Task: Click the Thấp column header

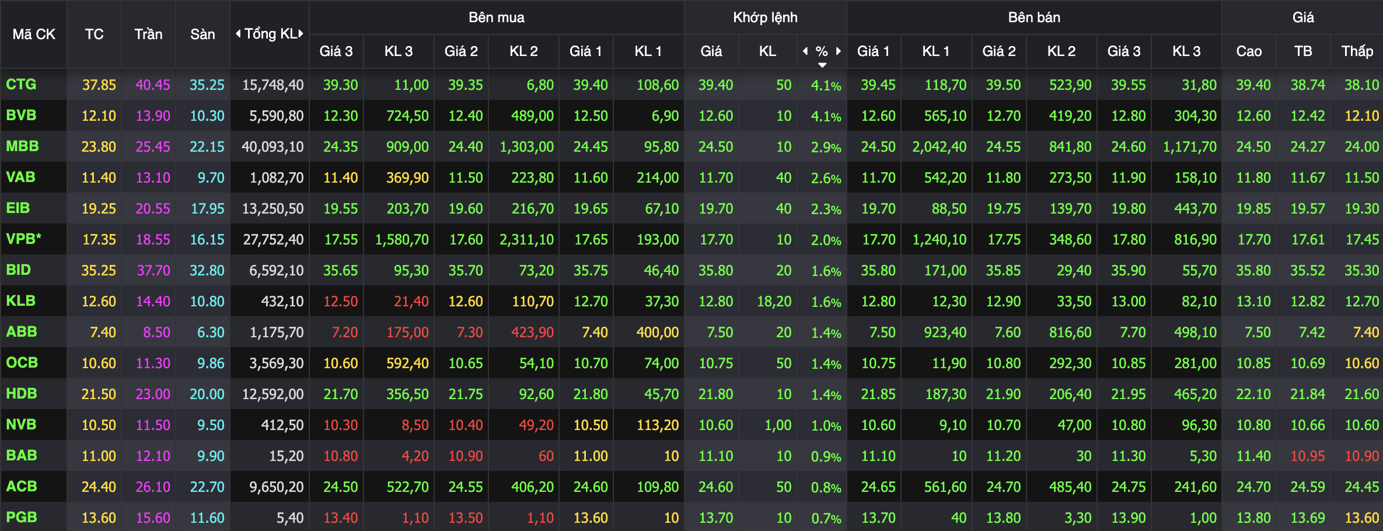Action: click(1357, 51)
